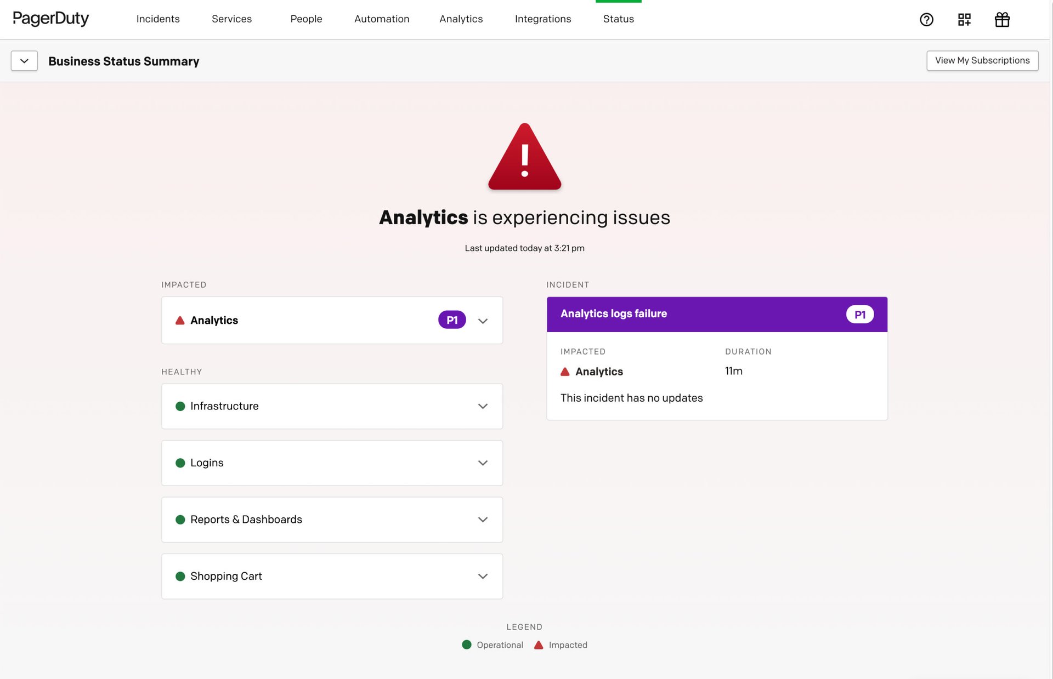Expand the Infrastructure service row
1053x679 pixels.
tap(483, 406)
